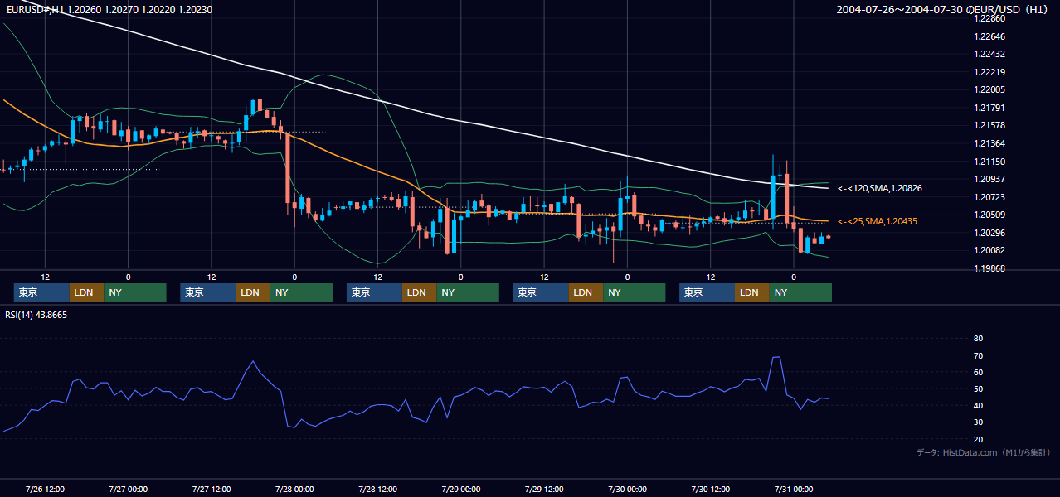Select the rightmost NY session block

800,292
